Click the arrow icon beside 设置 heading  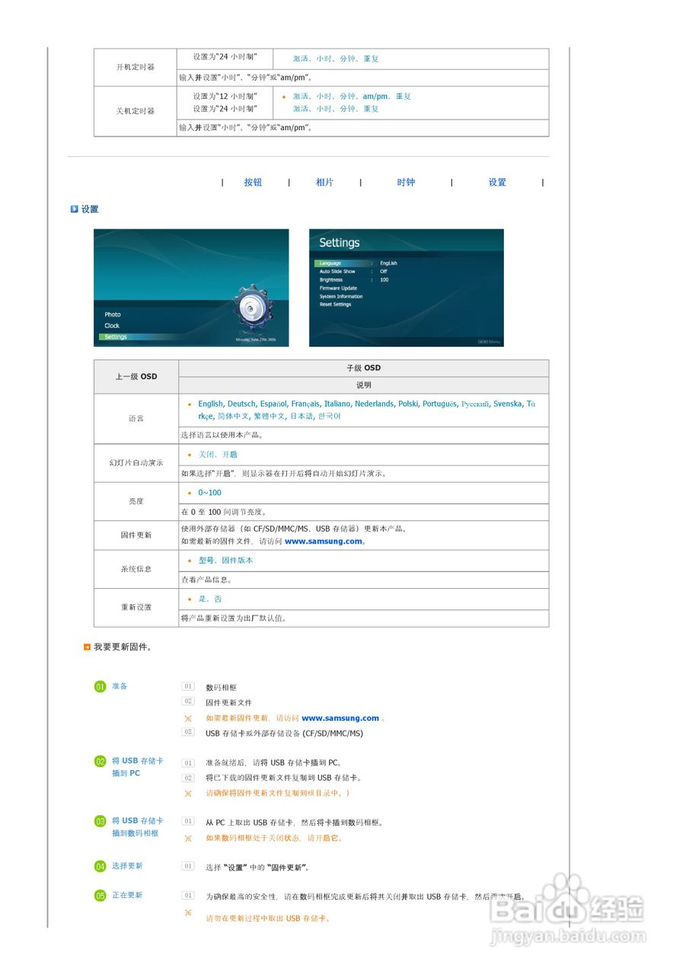coord(75,209)
